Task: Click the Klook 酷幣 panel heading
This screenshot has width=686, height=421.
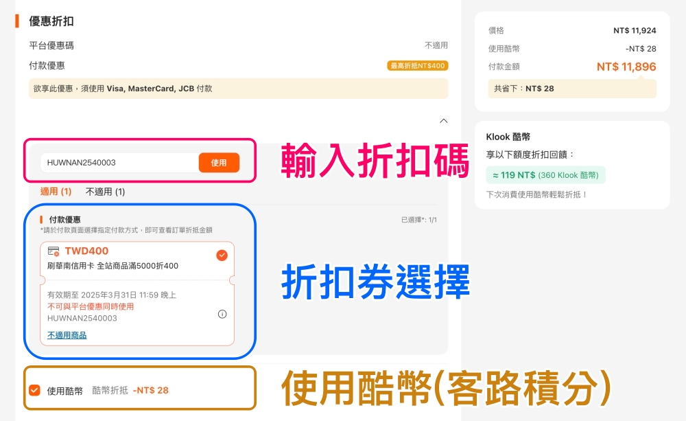Action: pyautogui.click(x=508, y=137)
